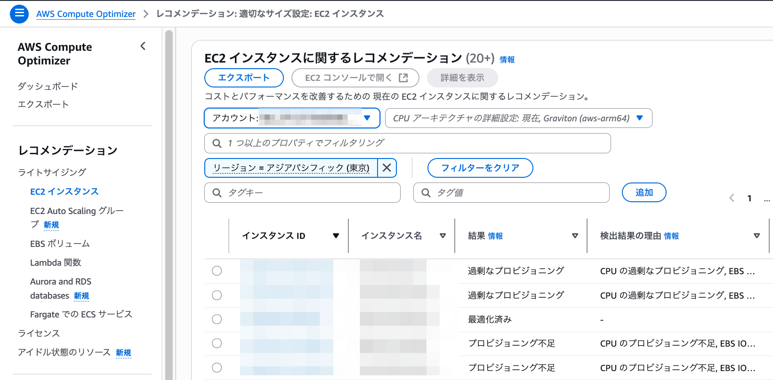Select the 最適化済み row radio button
The height and width of the screenshot is (380, 773).
click(x=217, y=319)
